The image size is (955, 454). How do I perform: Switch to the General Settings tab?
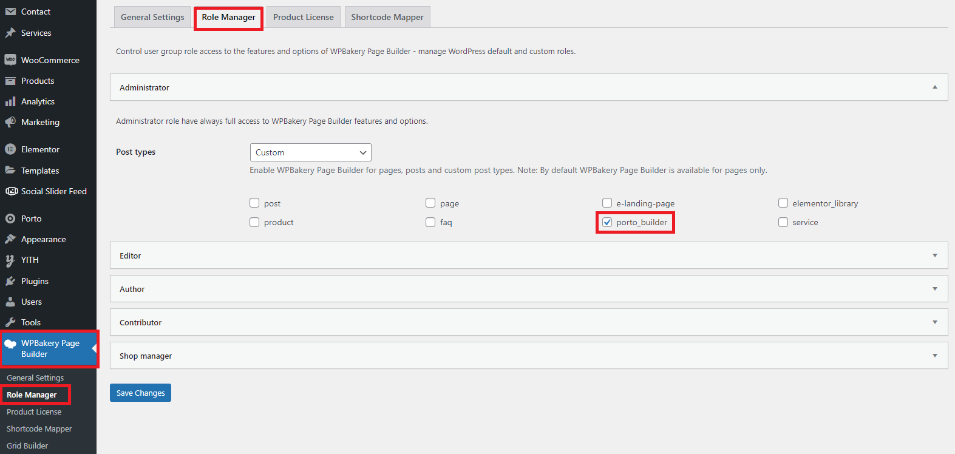pos(152,17)
